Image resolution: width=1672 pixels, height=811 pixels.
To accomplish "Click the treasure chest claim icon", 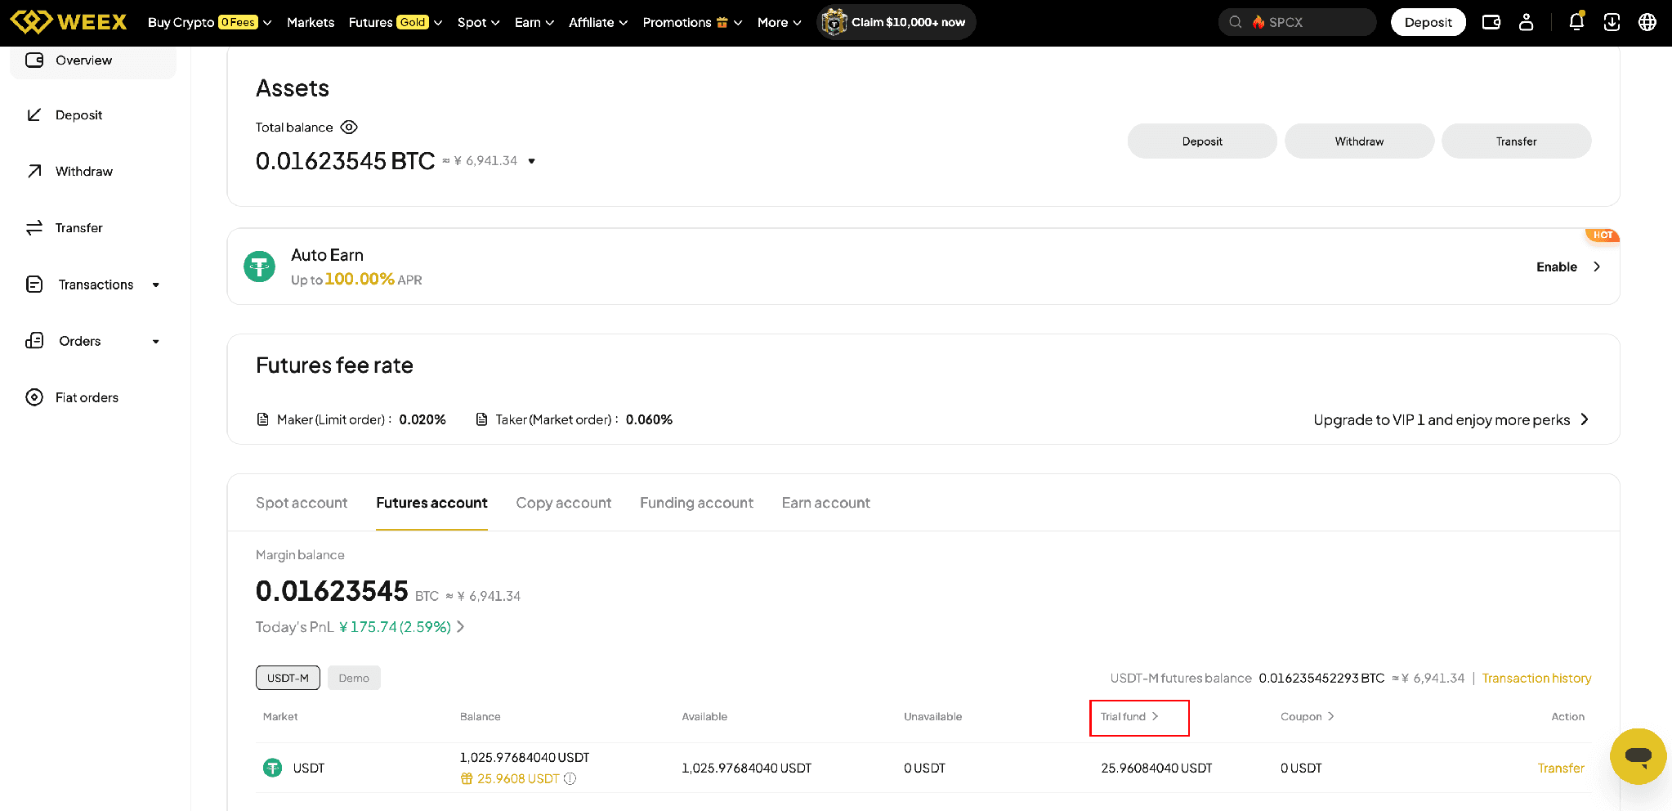I will coord(834,22).
